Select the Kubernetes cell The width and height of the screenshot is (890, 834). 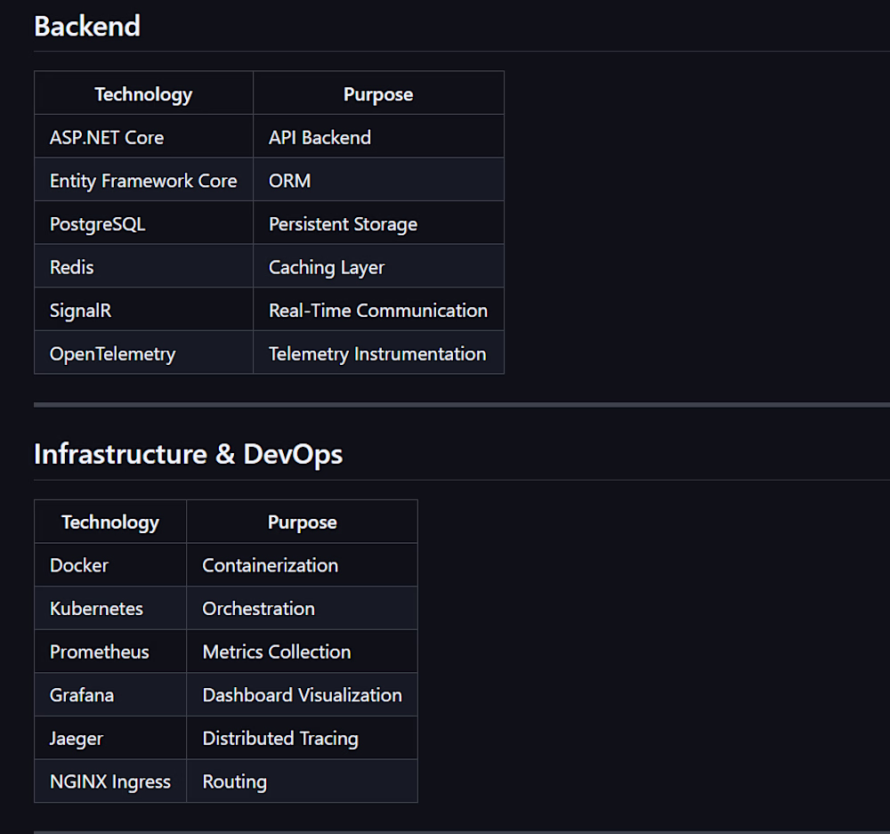(x=110, y=608)
